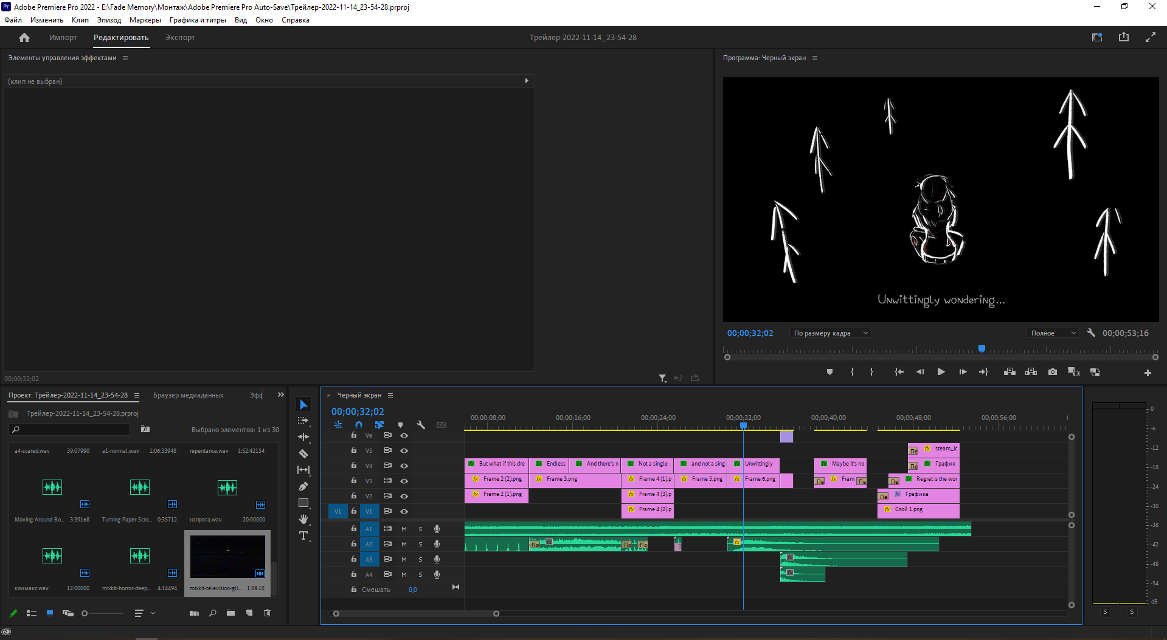Screen dimensions: 1167x640
Task: Toggle project write lock pencil icon
Action: pyautogui.click(x=13, y=613)
